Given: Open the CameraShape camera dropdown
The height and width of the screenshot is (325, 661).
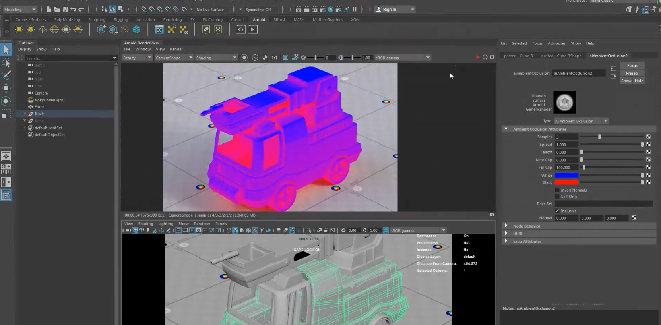Looking at the screenshot, I should point(174,58).
